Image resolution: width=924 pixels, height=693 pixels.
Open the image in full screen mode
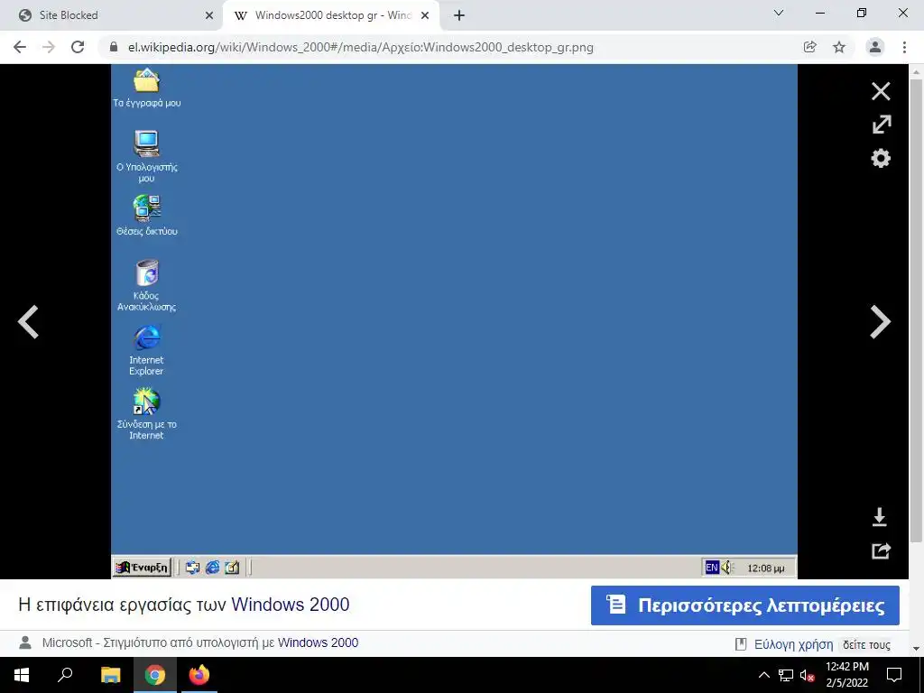[881, 125]
